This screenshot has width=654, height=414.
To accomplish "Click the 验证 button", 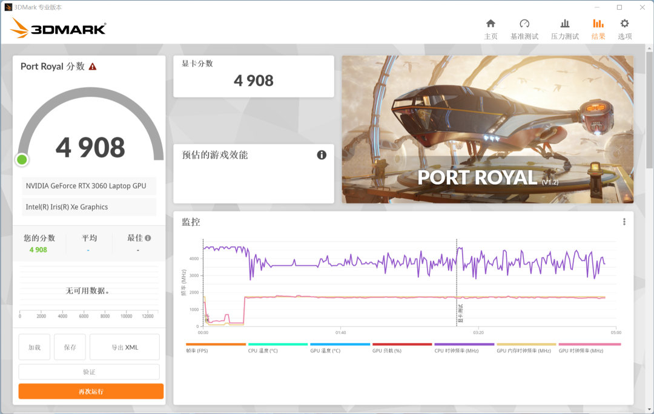I will pyautogui.click(x=90, y=371).
